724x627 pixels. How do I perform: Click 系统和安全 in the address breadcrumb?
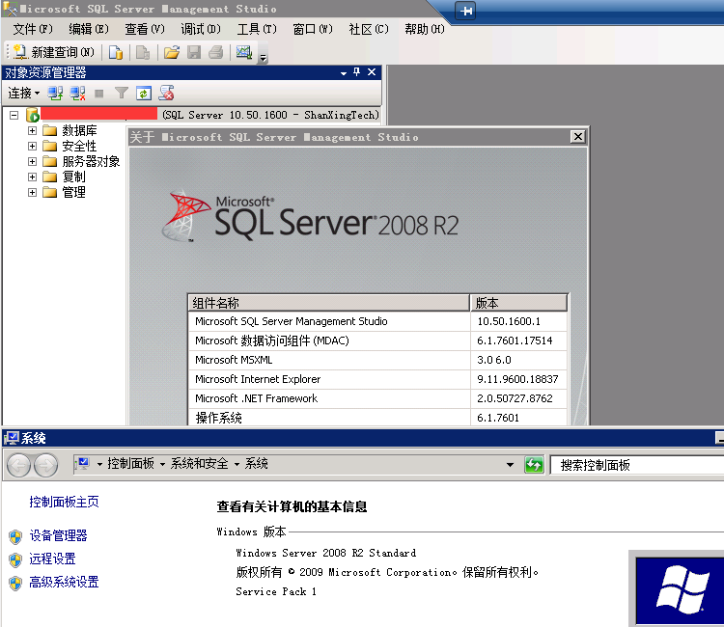pyautogui.click(x=200, y=464)
